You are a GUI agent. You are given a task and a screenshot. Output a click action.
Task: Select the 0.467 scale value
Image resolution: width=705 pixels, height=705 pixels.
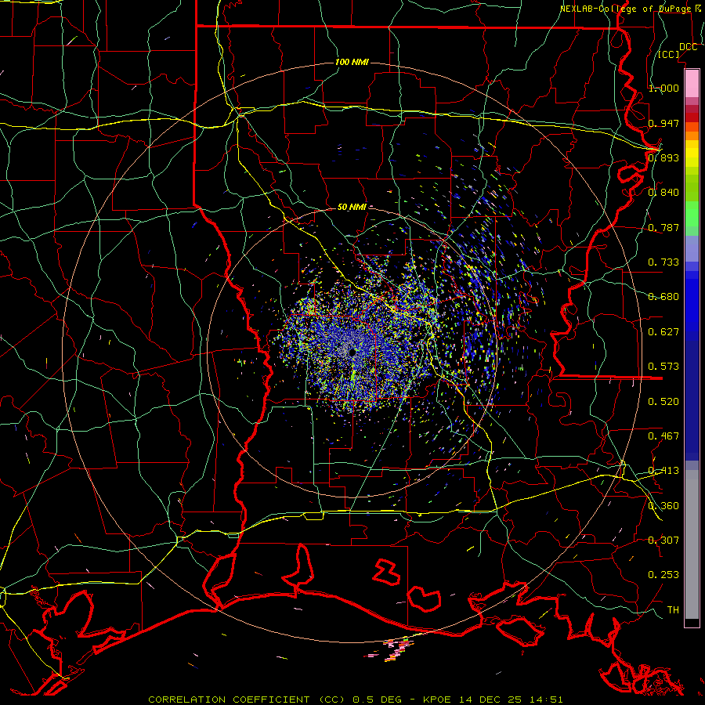pyautogui.click(x=663, y=436)
